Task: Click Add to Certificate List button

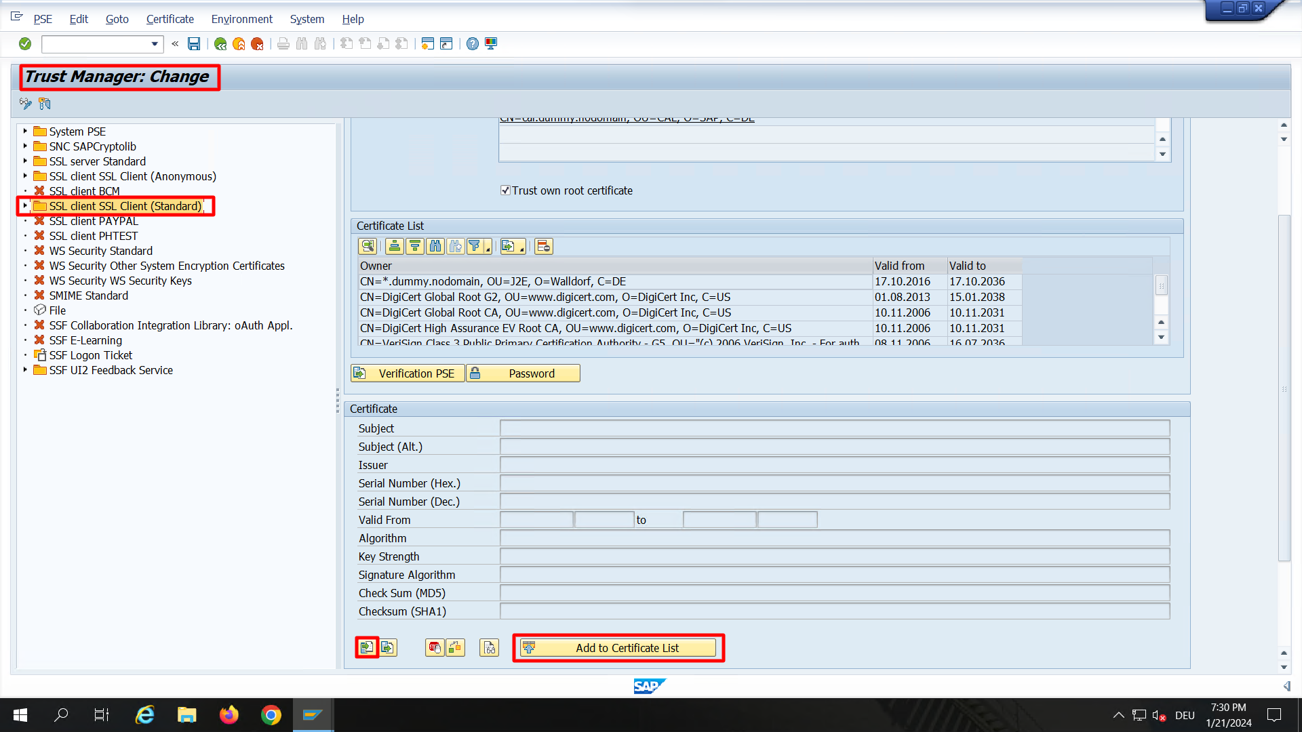Action: tap(618, 648)
